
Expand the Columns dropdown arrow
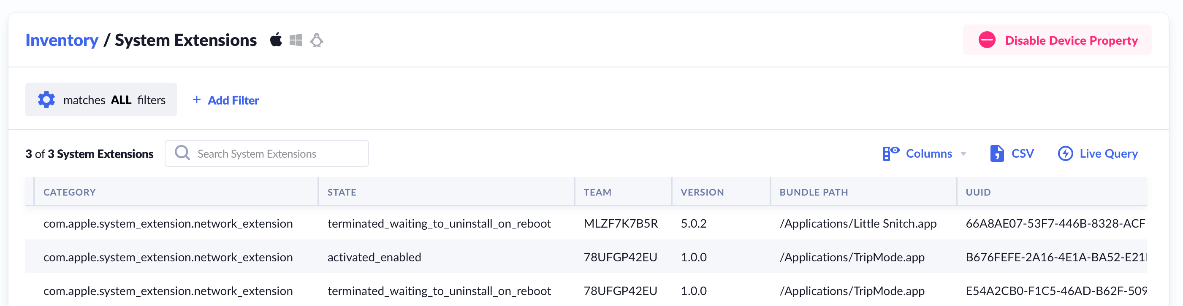tap(963, 154)
